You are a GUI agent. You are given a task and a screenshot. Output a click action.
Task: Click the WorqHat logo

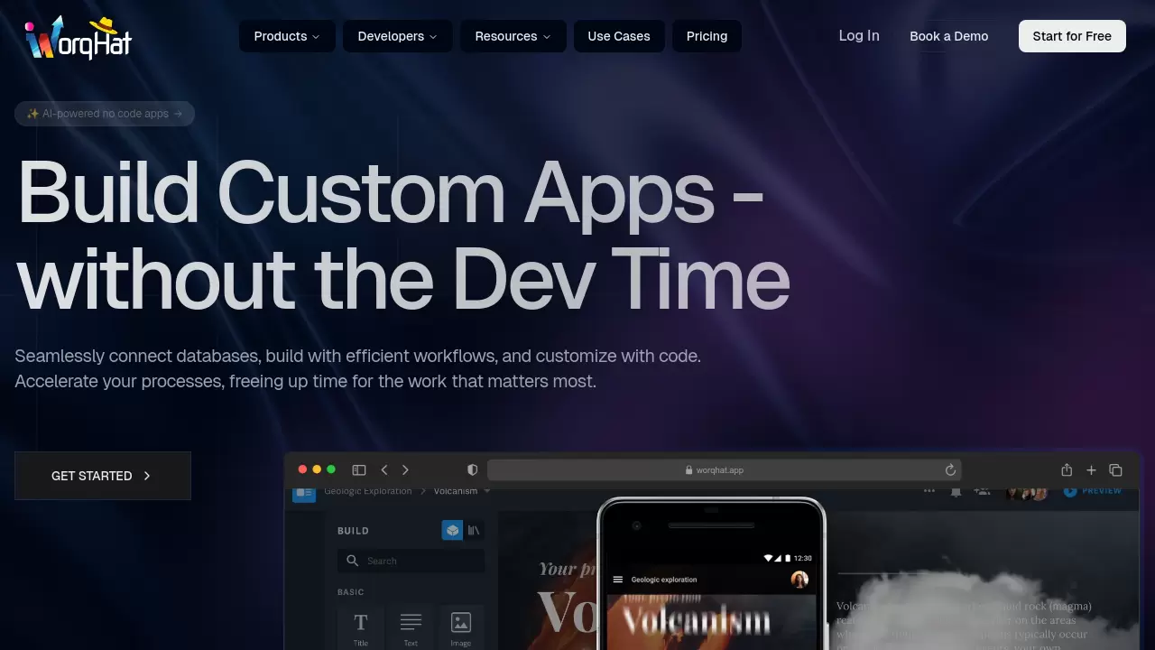pos(79,37)
